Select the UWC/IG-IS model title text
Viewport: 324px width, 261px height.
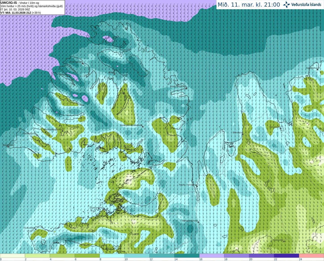click(9, 3)
